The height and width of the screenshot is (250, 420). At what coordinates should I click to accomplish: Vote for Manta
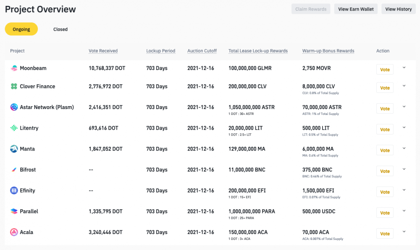click(x=385, y=150)
